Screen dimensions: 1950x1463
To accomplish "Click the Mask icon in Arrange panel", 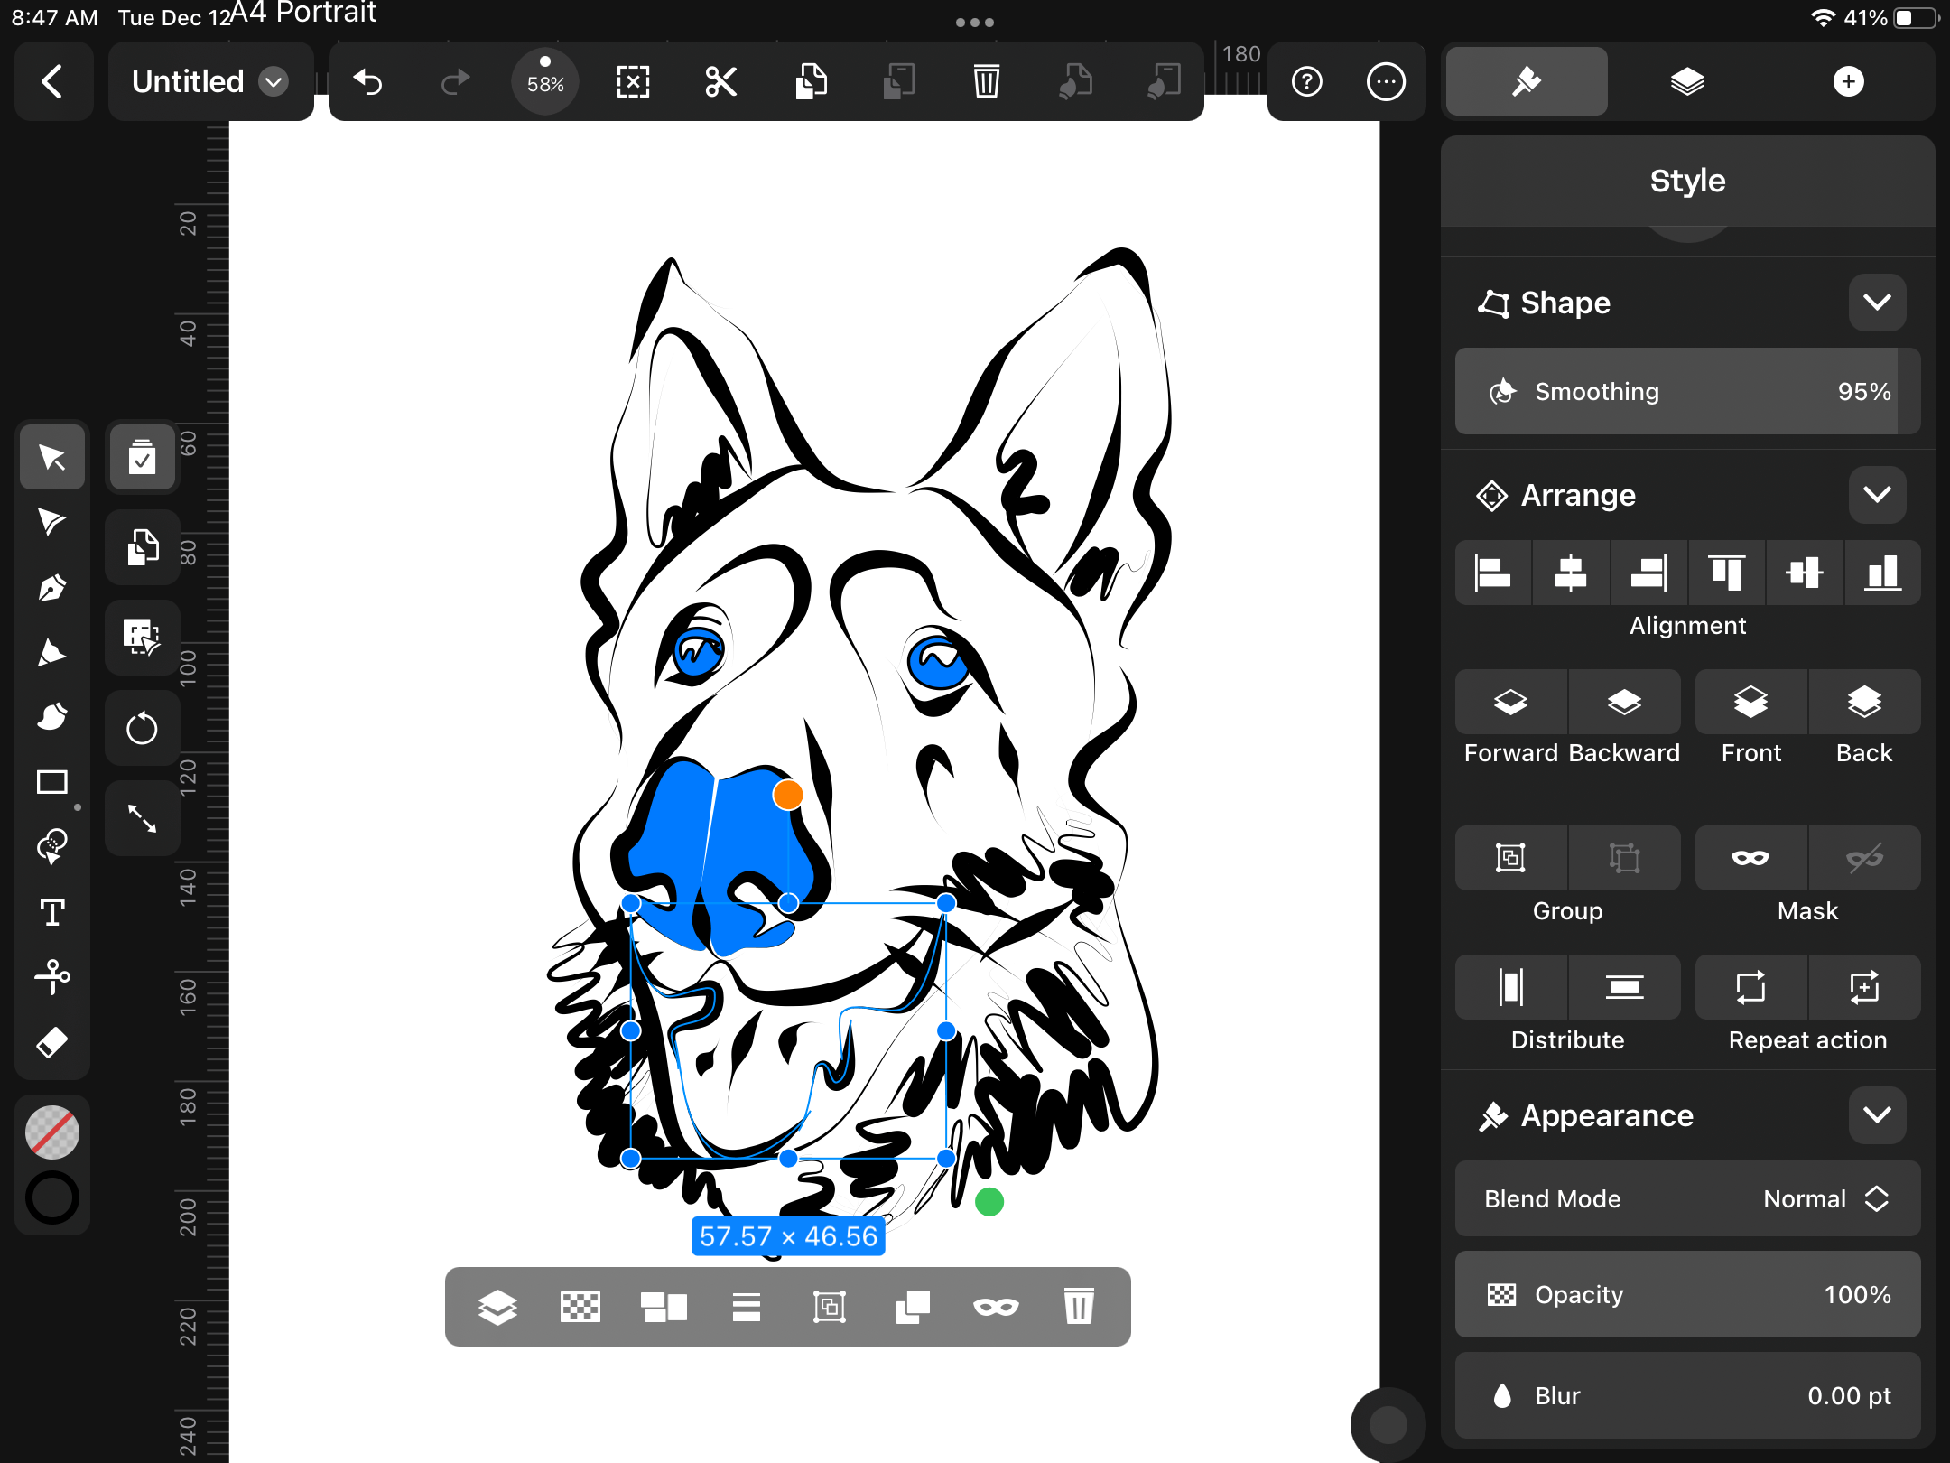I will [1749, 856].
